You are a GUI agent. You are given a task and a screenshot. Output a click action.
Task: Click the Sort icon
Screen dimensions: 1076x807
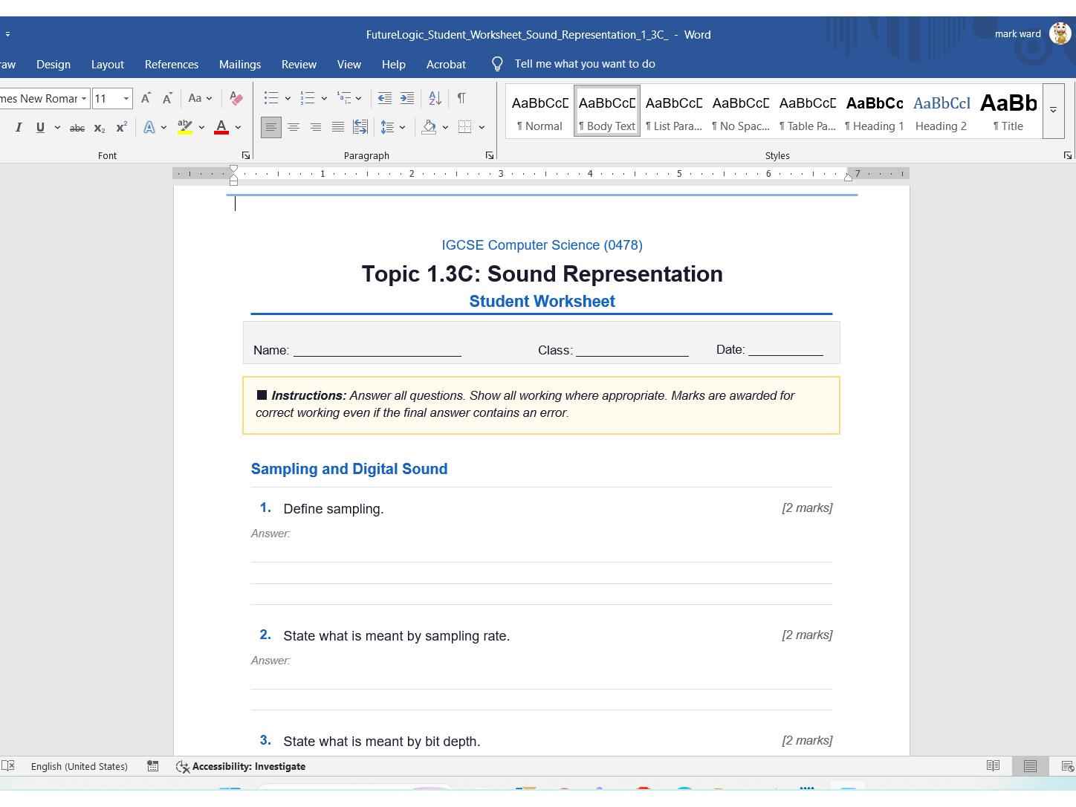pyautogui.click(x=435, y=98)
